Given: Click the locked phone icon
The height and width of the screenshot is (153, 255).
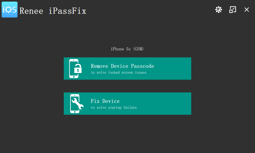Looking at the screenshot, I should 74,69.
